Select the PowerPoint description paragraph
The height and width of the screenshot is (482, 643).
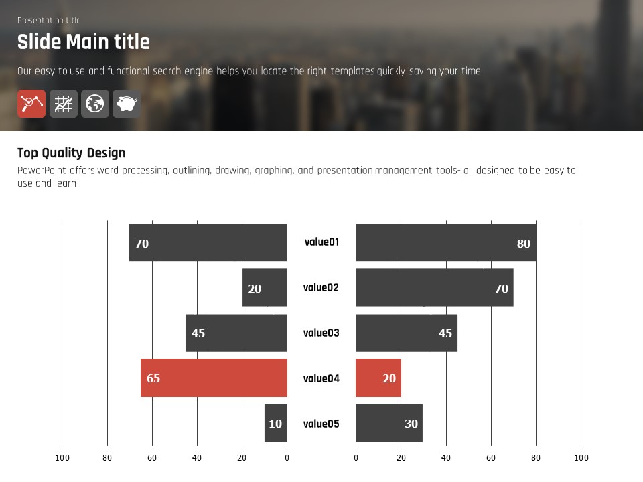[296, 177]
